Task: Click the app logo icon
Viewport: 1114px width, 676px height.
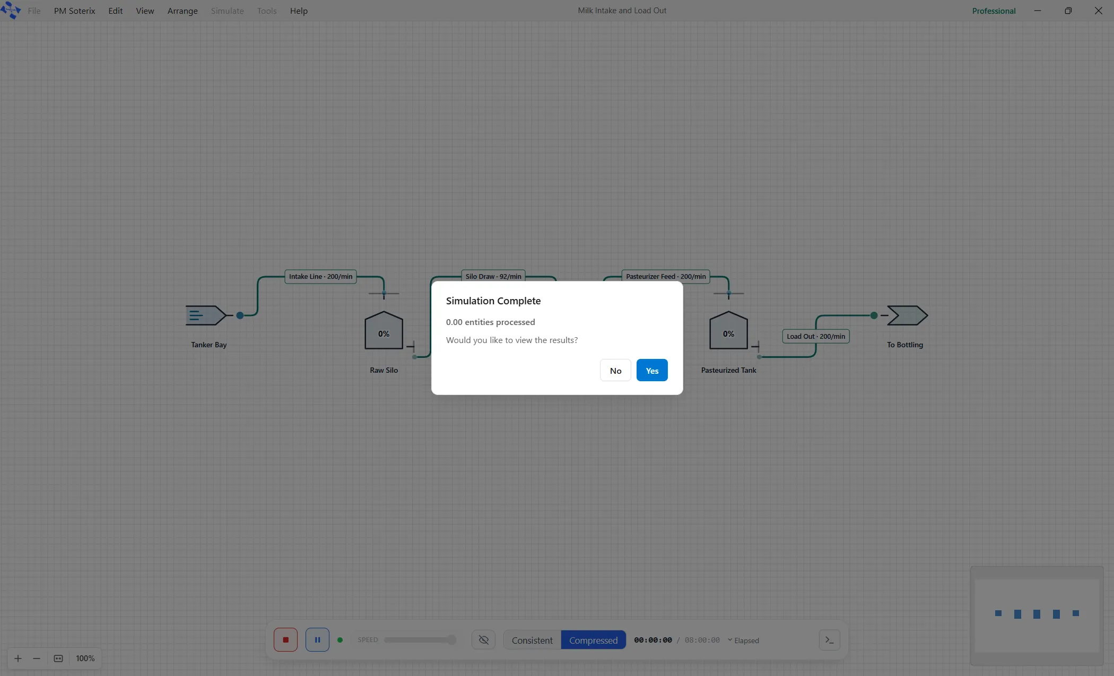Action: pyautogui.click(x=11, y=10)
